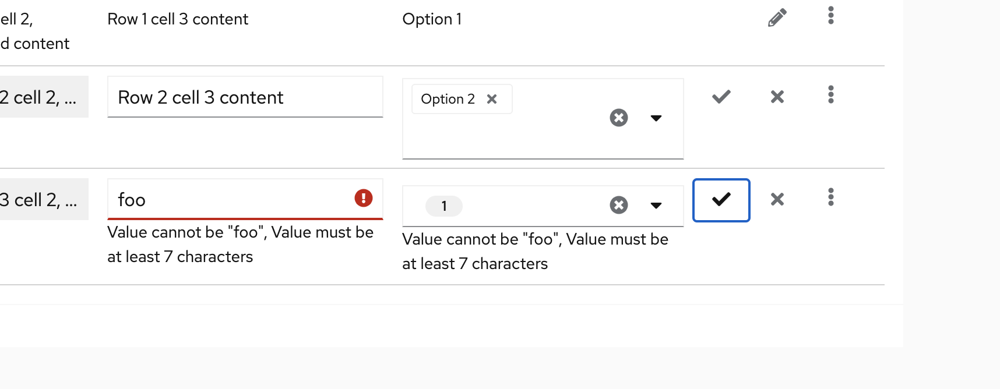The image size is (1000, 389).
Task: Click the selection count badge '1' in row 3
Action: [444, 206]
